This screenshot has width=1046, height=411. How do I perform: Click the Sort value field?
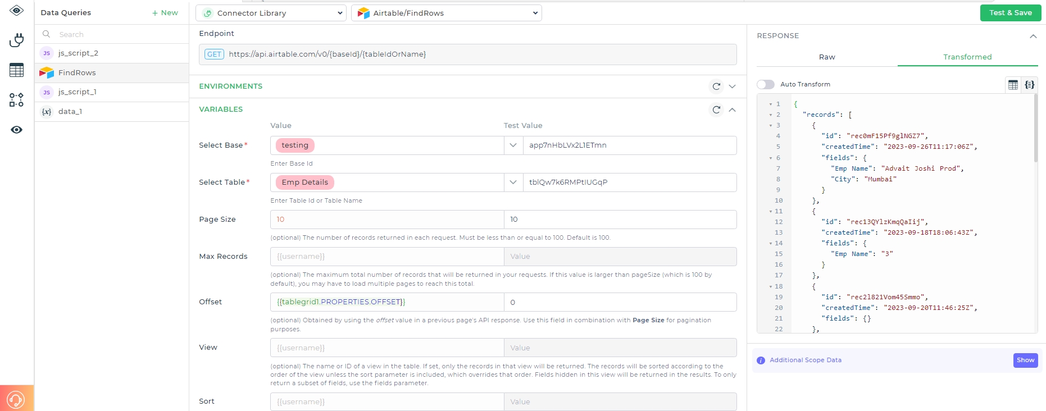point(387,401)
